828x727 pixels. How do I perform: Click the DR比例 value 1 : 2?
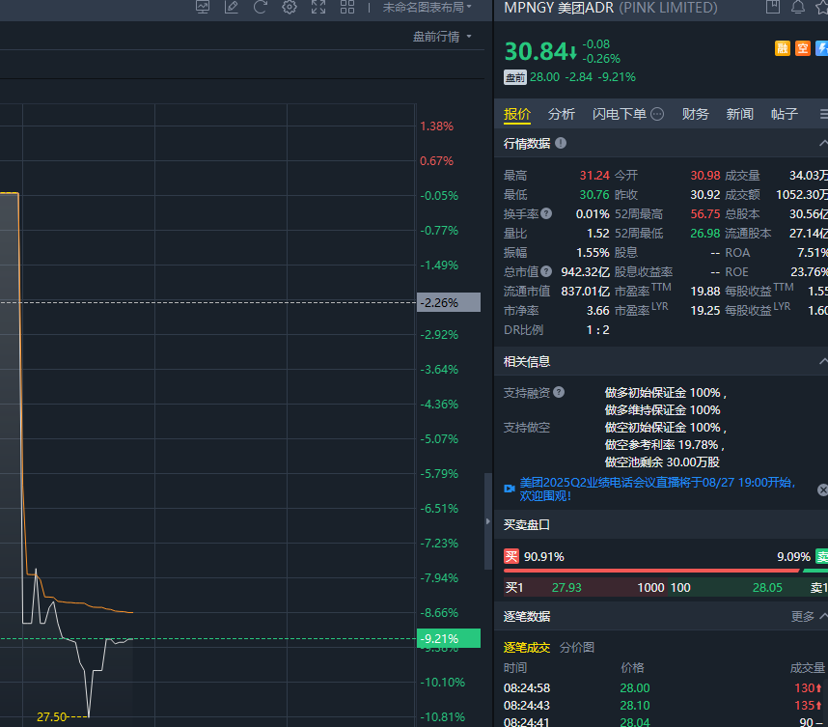coord(597,329)
